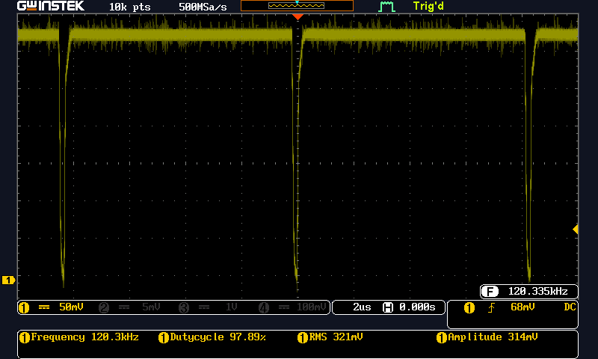The image size is (598, 359).
Task: Click the 0.000s horizontal position value
Action: 417,307
